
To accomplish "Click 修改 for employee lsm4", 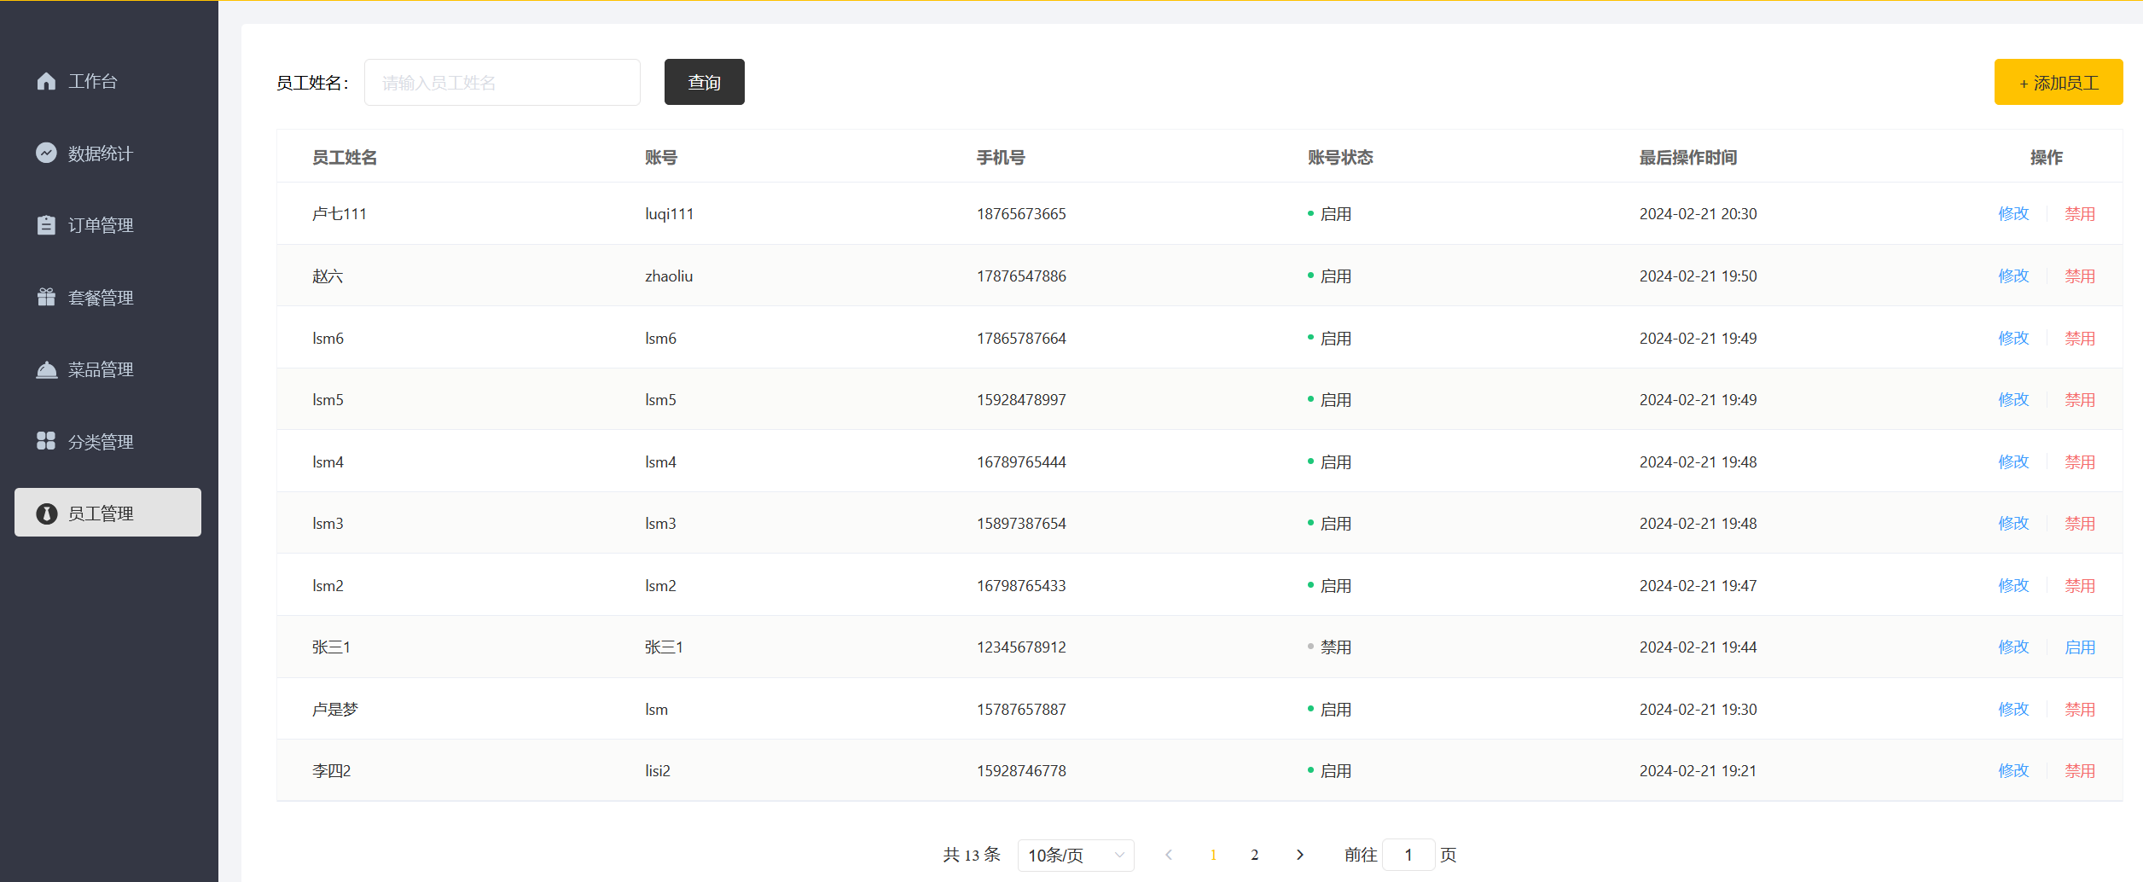I will (x=2013, y=462).
